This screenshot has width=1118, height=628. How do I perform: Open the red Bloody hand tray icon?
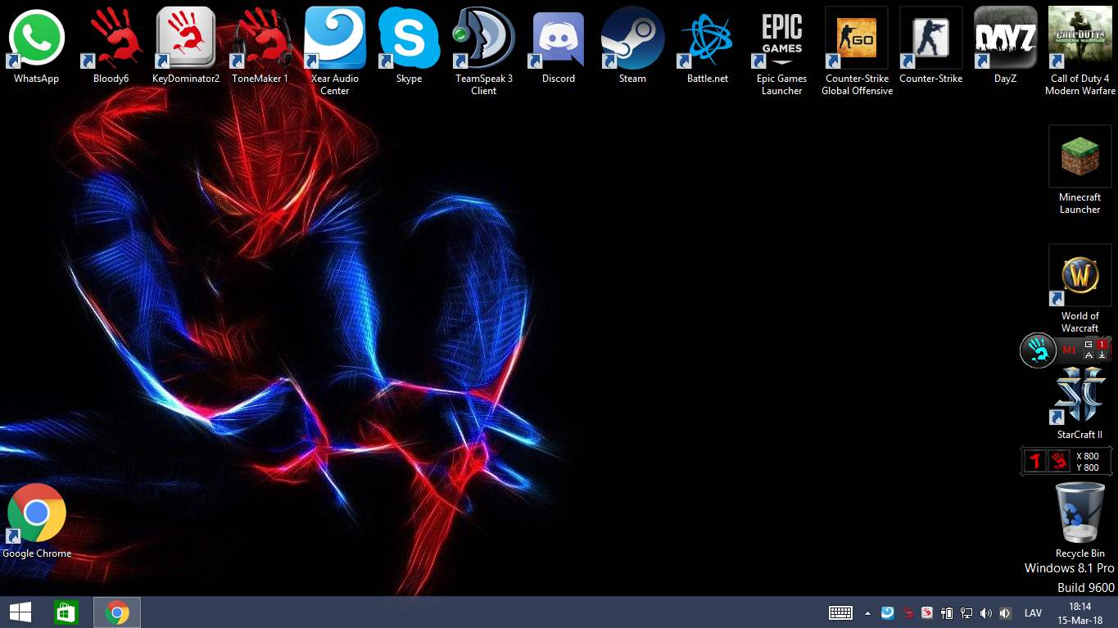pos(908,612)
